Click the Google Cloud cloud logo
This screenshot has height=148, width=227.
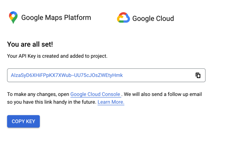[123, 17]
